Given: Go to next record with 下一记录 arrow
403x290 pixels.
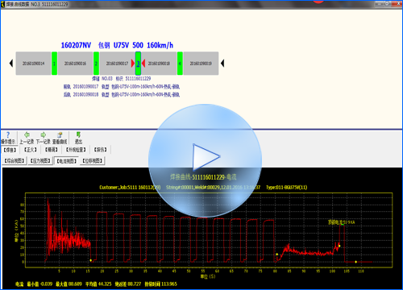Looking at the screenshot, I should (x=44, y=135).
